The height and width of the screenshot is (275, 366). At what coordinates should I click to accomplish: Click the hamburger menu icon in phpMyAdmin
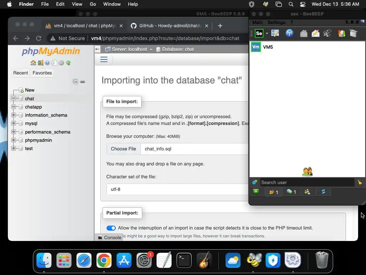104,59
